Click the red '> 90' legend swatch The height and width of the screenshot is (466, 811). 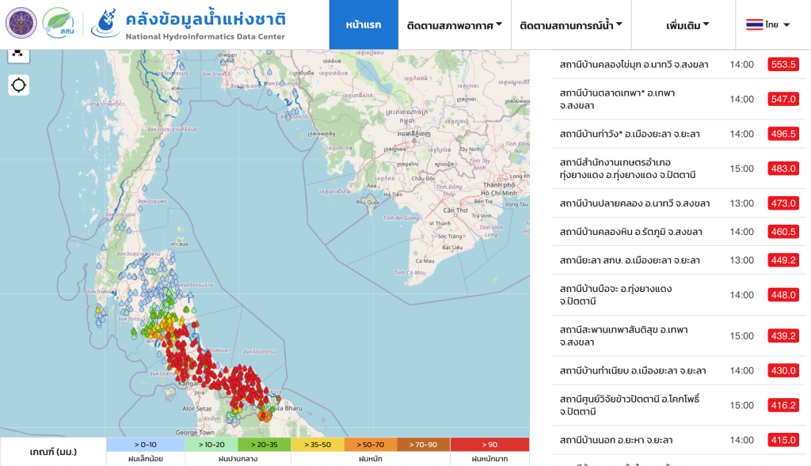tap(489, 445)
